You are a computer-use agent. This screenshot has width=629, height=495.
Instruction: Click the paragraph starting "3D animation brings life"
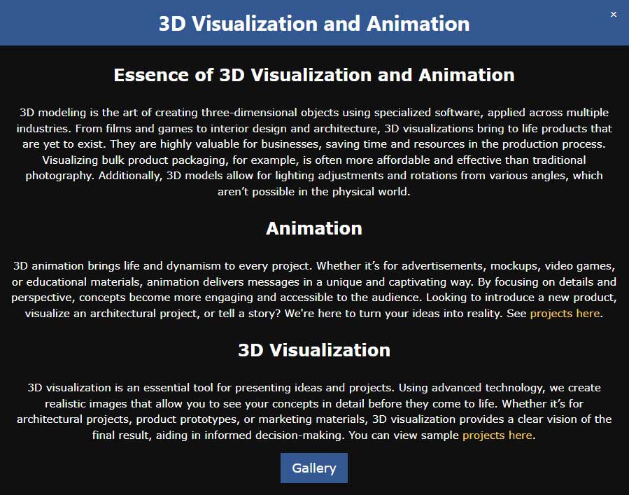pyautogui.click(x=314, y=289)
